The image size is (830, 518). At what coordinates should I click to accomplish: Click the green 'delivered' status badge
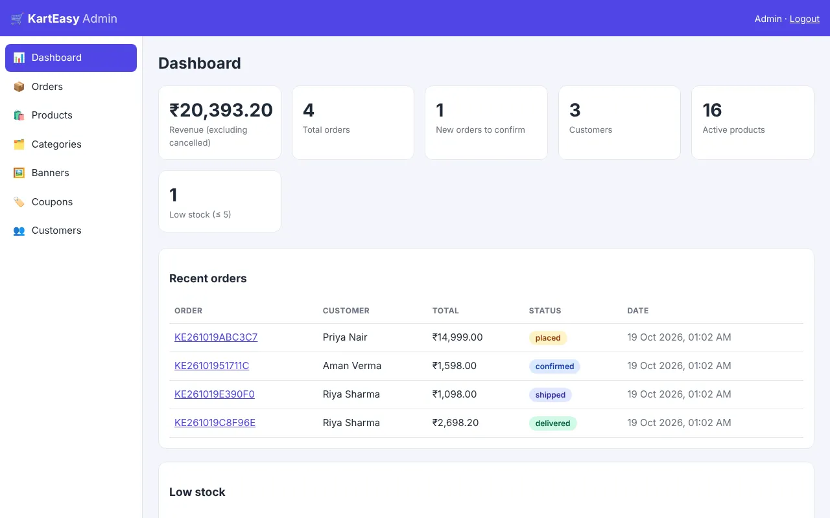[553, 423]
